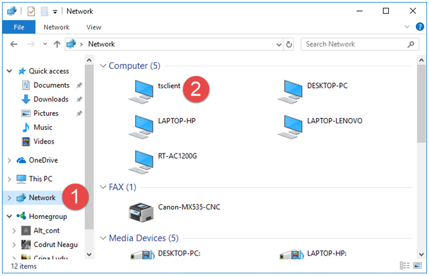This screenshot has width=429, height=276.
Task: Open Documents in Quick access
Action: coord(51,85)
